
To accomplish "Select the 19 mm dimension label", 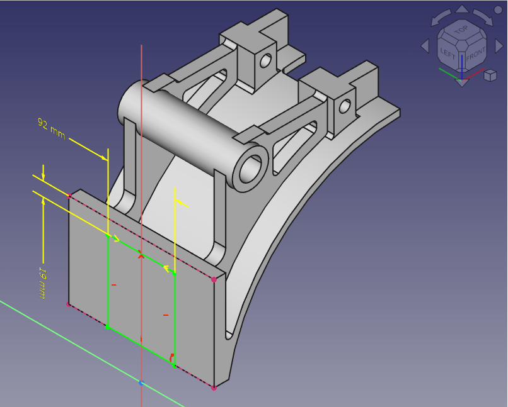I will [x=43, y=284].
